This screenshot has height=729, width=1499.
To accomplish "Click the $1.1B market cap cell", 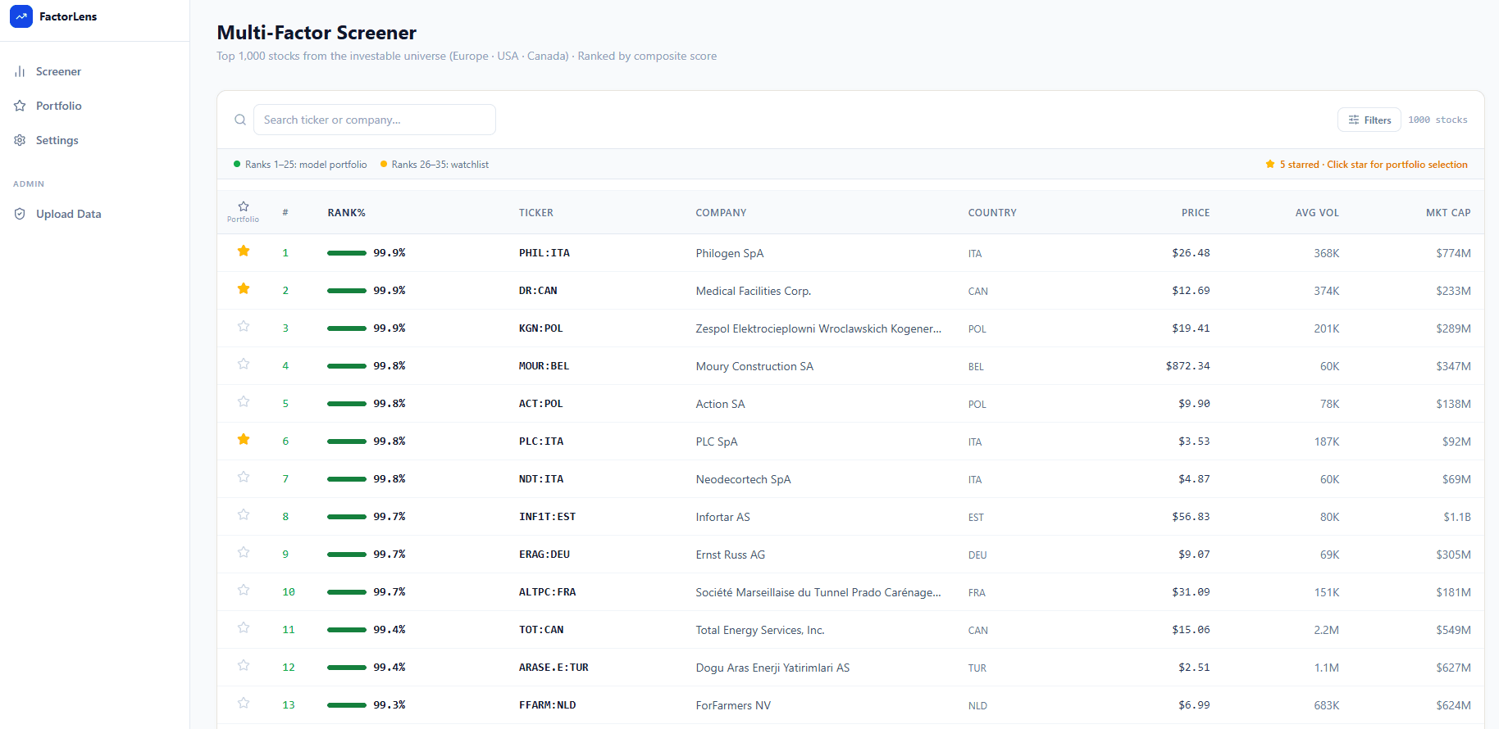I will 1457,517.
